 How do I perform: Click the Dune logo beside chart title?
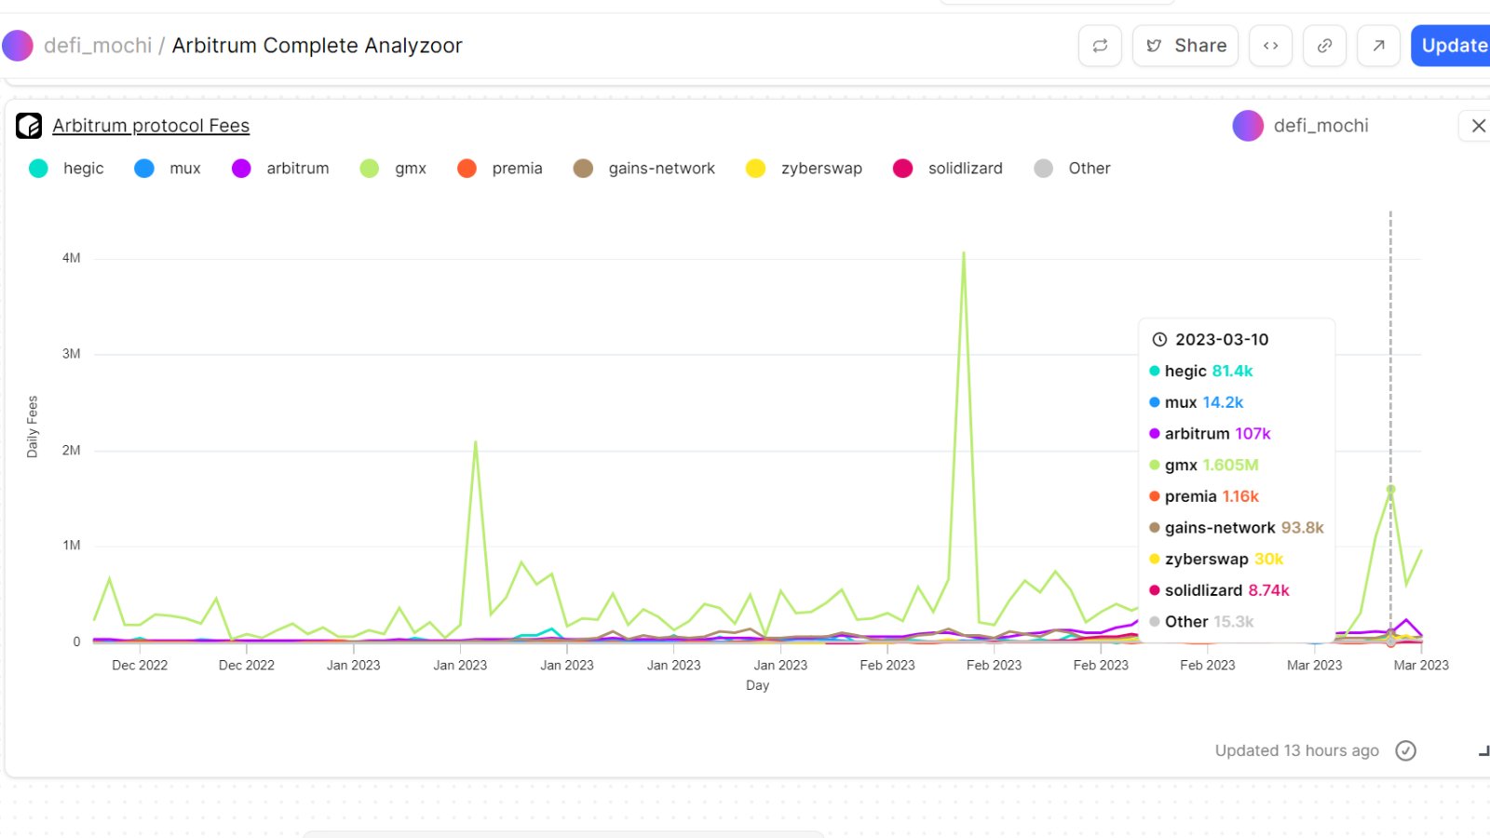(x=29, y=126)
